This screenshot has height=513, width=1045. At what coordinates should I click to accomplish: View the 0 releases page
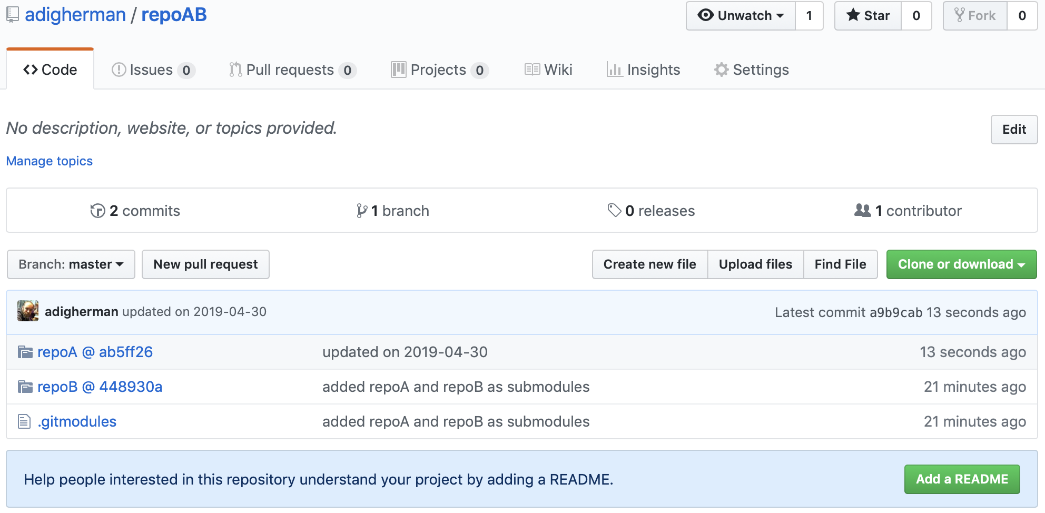(651, 211)
